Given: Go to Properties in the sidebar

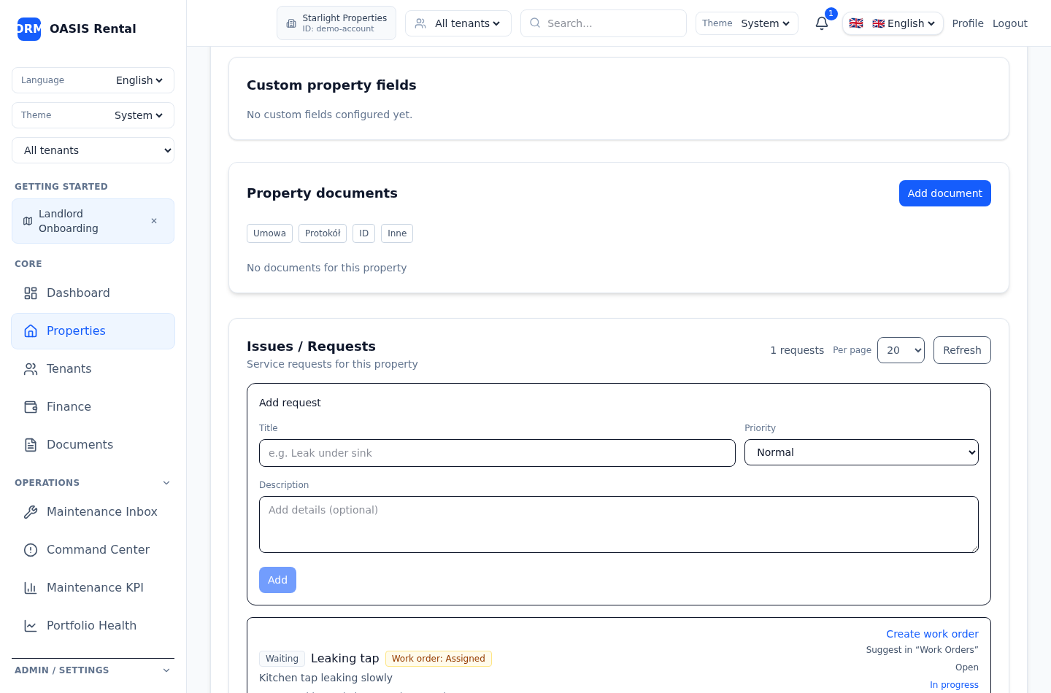Looking at the screenshot, I should [76, 331].
